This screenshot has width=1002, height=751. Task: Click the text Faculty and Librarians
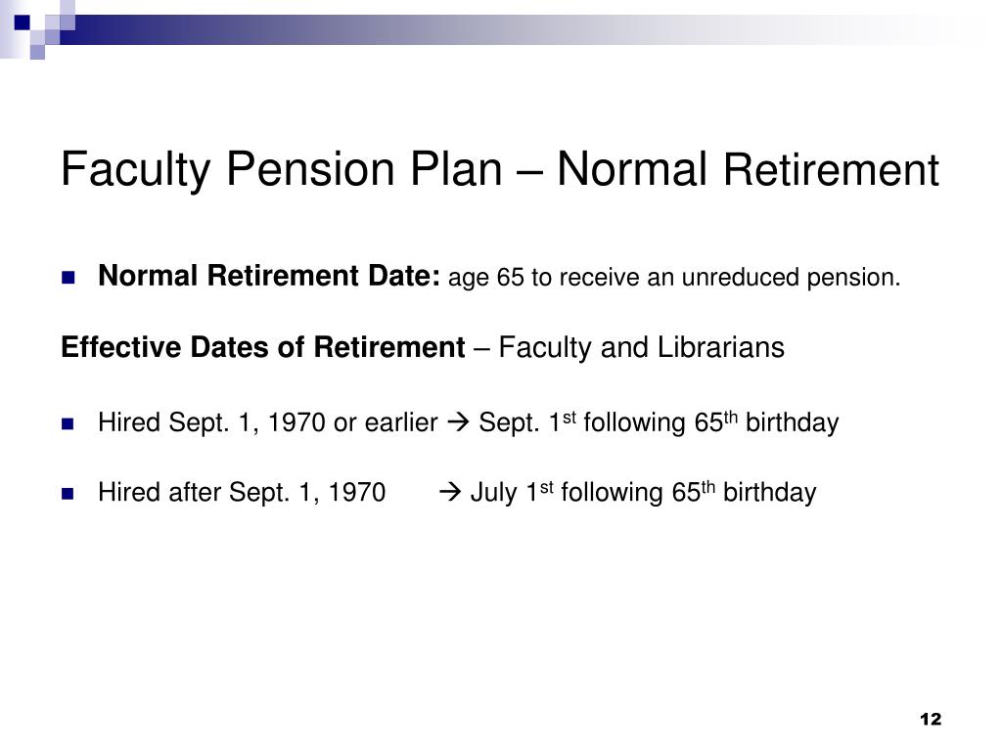point(641,347)
